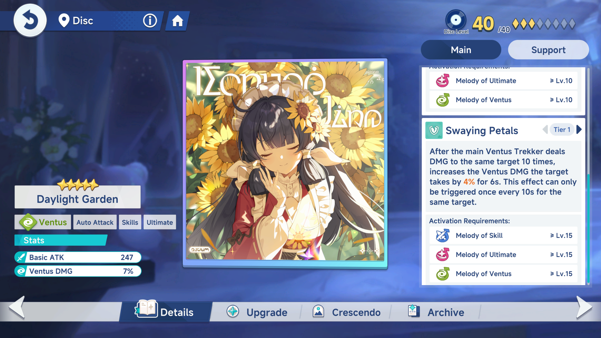Select the Main toggle tab
601x338 pixels.
(461, 50)
